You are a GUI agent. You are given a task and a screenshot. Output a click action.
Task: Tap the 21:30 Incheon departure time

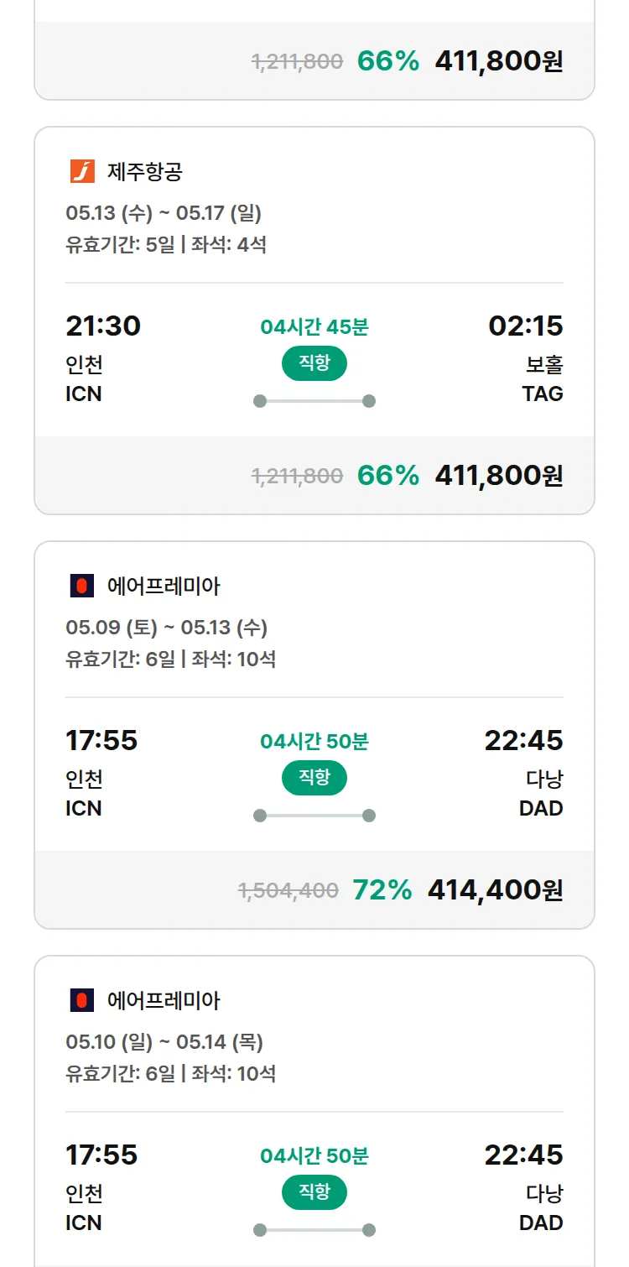click(103, 326)
